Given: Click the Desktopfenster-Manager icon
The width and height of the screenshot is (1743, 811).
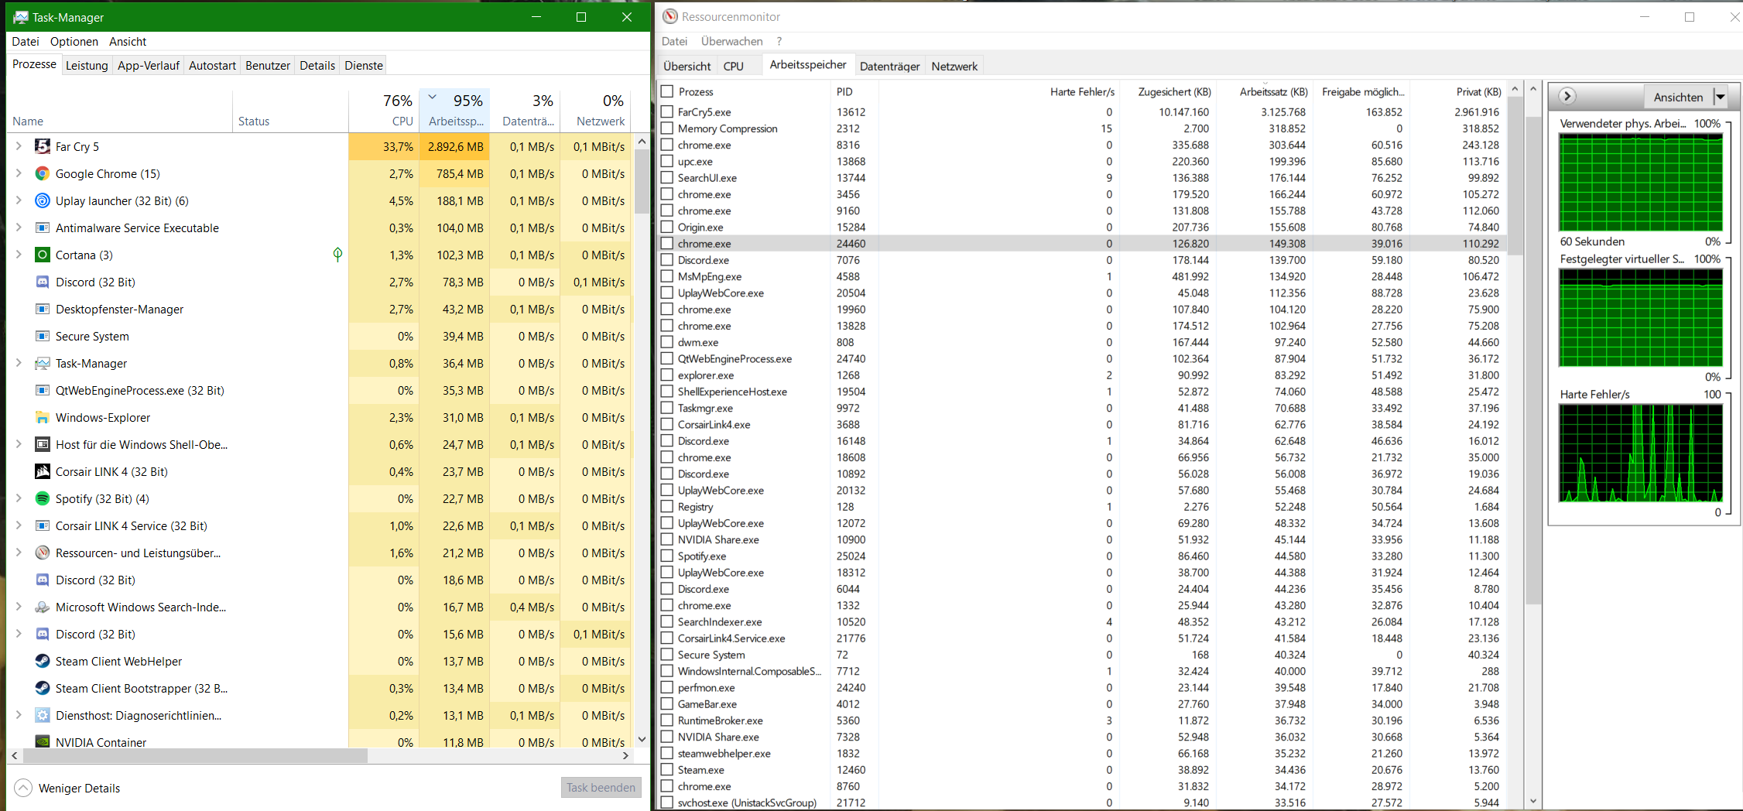Looking at the screenshot, I should pos(43,309).
